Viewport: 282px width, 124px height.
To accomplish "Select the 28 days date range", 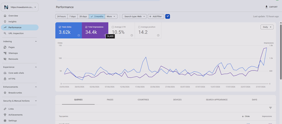I will pyautogui.click(x=83, y=17).
